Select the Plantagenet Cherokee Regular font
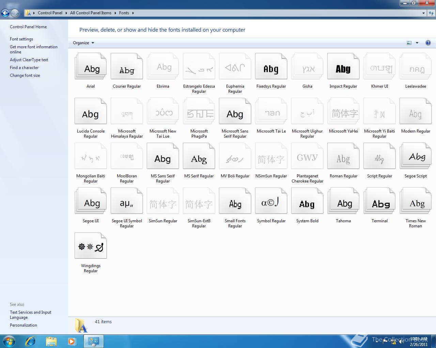 (x=307, y=156)
